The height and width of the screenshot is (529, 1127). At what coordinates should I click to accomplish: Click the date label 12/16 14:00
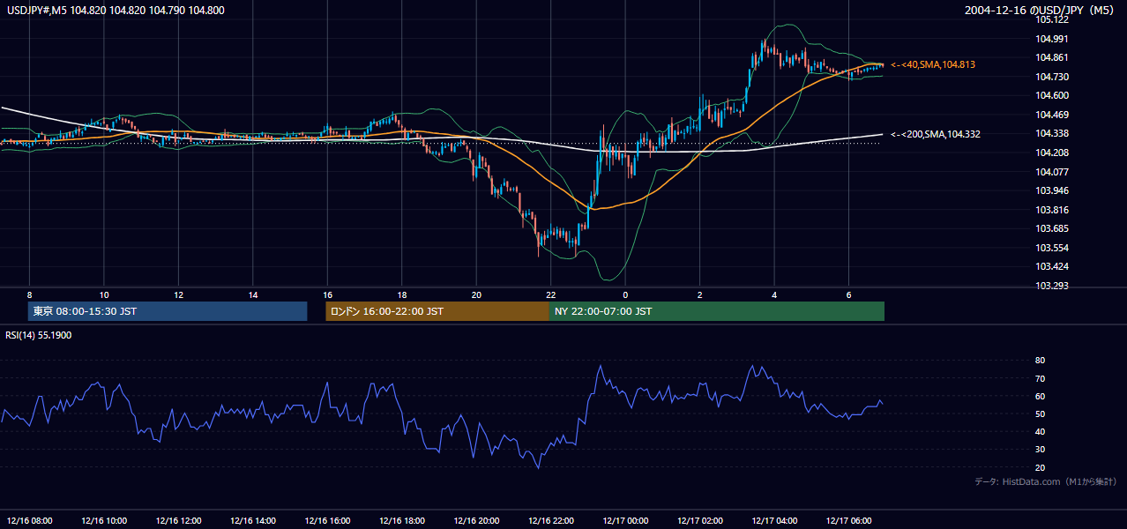[x=253, y=520]
